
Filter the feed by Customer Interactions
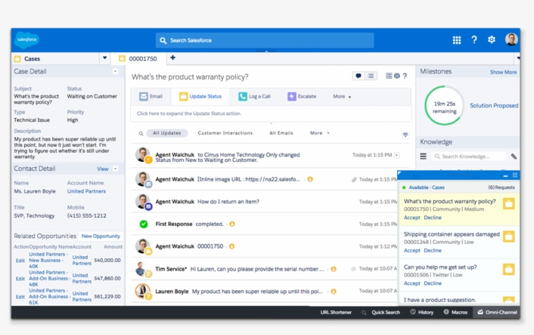click(x=225, y=133)
